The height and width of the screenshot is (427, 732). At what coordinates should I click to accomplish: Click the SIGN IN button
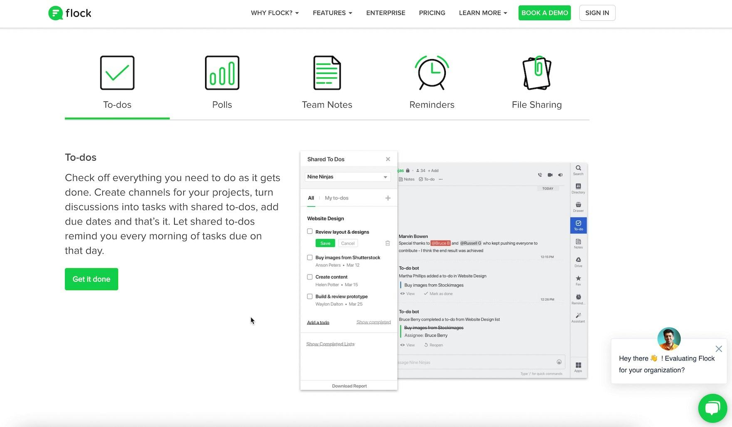click(x=597, y=13)
